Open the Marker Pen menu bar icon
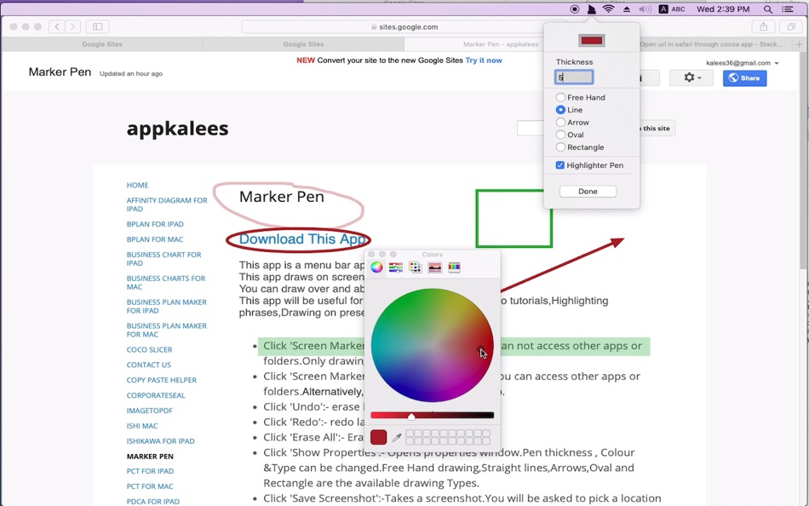This screenshot has height=506, width=809. click(592, 9)
